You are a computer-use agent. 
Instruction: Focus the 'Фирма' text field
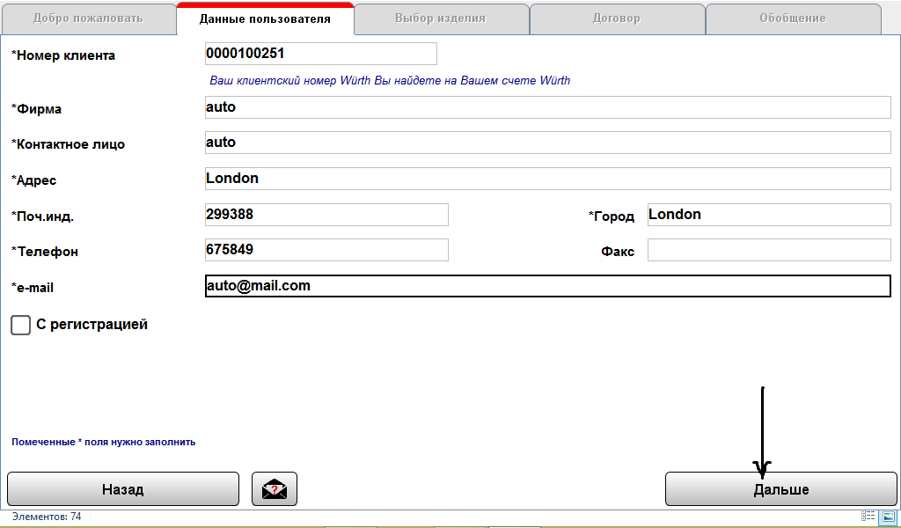click(x=547, y=107)
